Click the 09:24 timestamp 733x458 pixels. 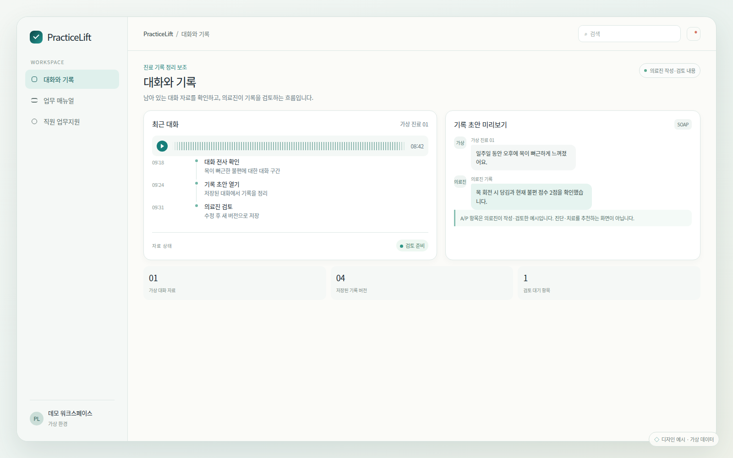pyautogui.click(x=158, y=185)
